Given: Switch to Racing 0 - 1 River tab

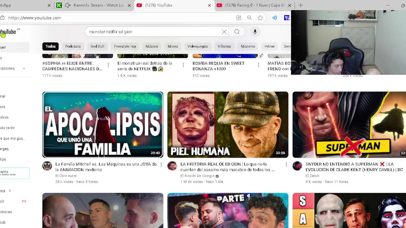Looking at the screenshot, I should click(255, 5).
